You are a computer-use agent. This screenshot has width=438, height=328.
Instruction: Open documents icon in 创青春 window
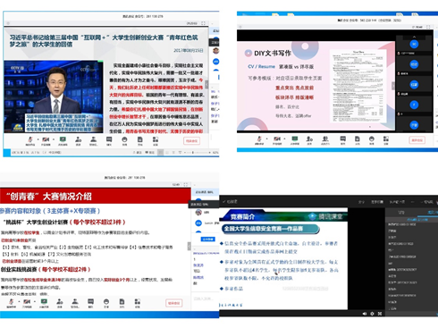[x=122, y=302]
